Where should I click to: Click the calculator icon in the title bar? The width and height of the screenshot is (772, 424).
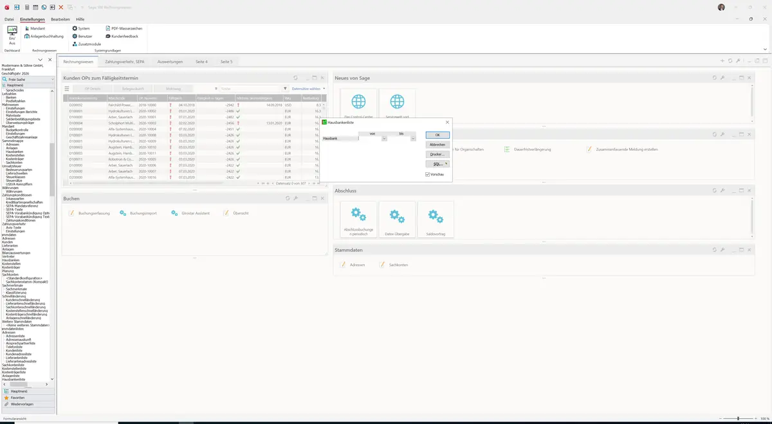[x=27, y=7]
